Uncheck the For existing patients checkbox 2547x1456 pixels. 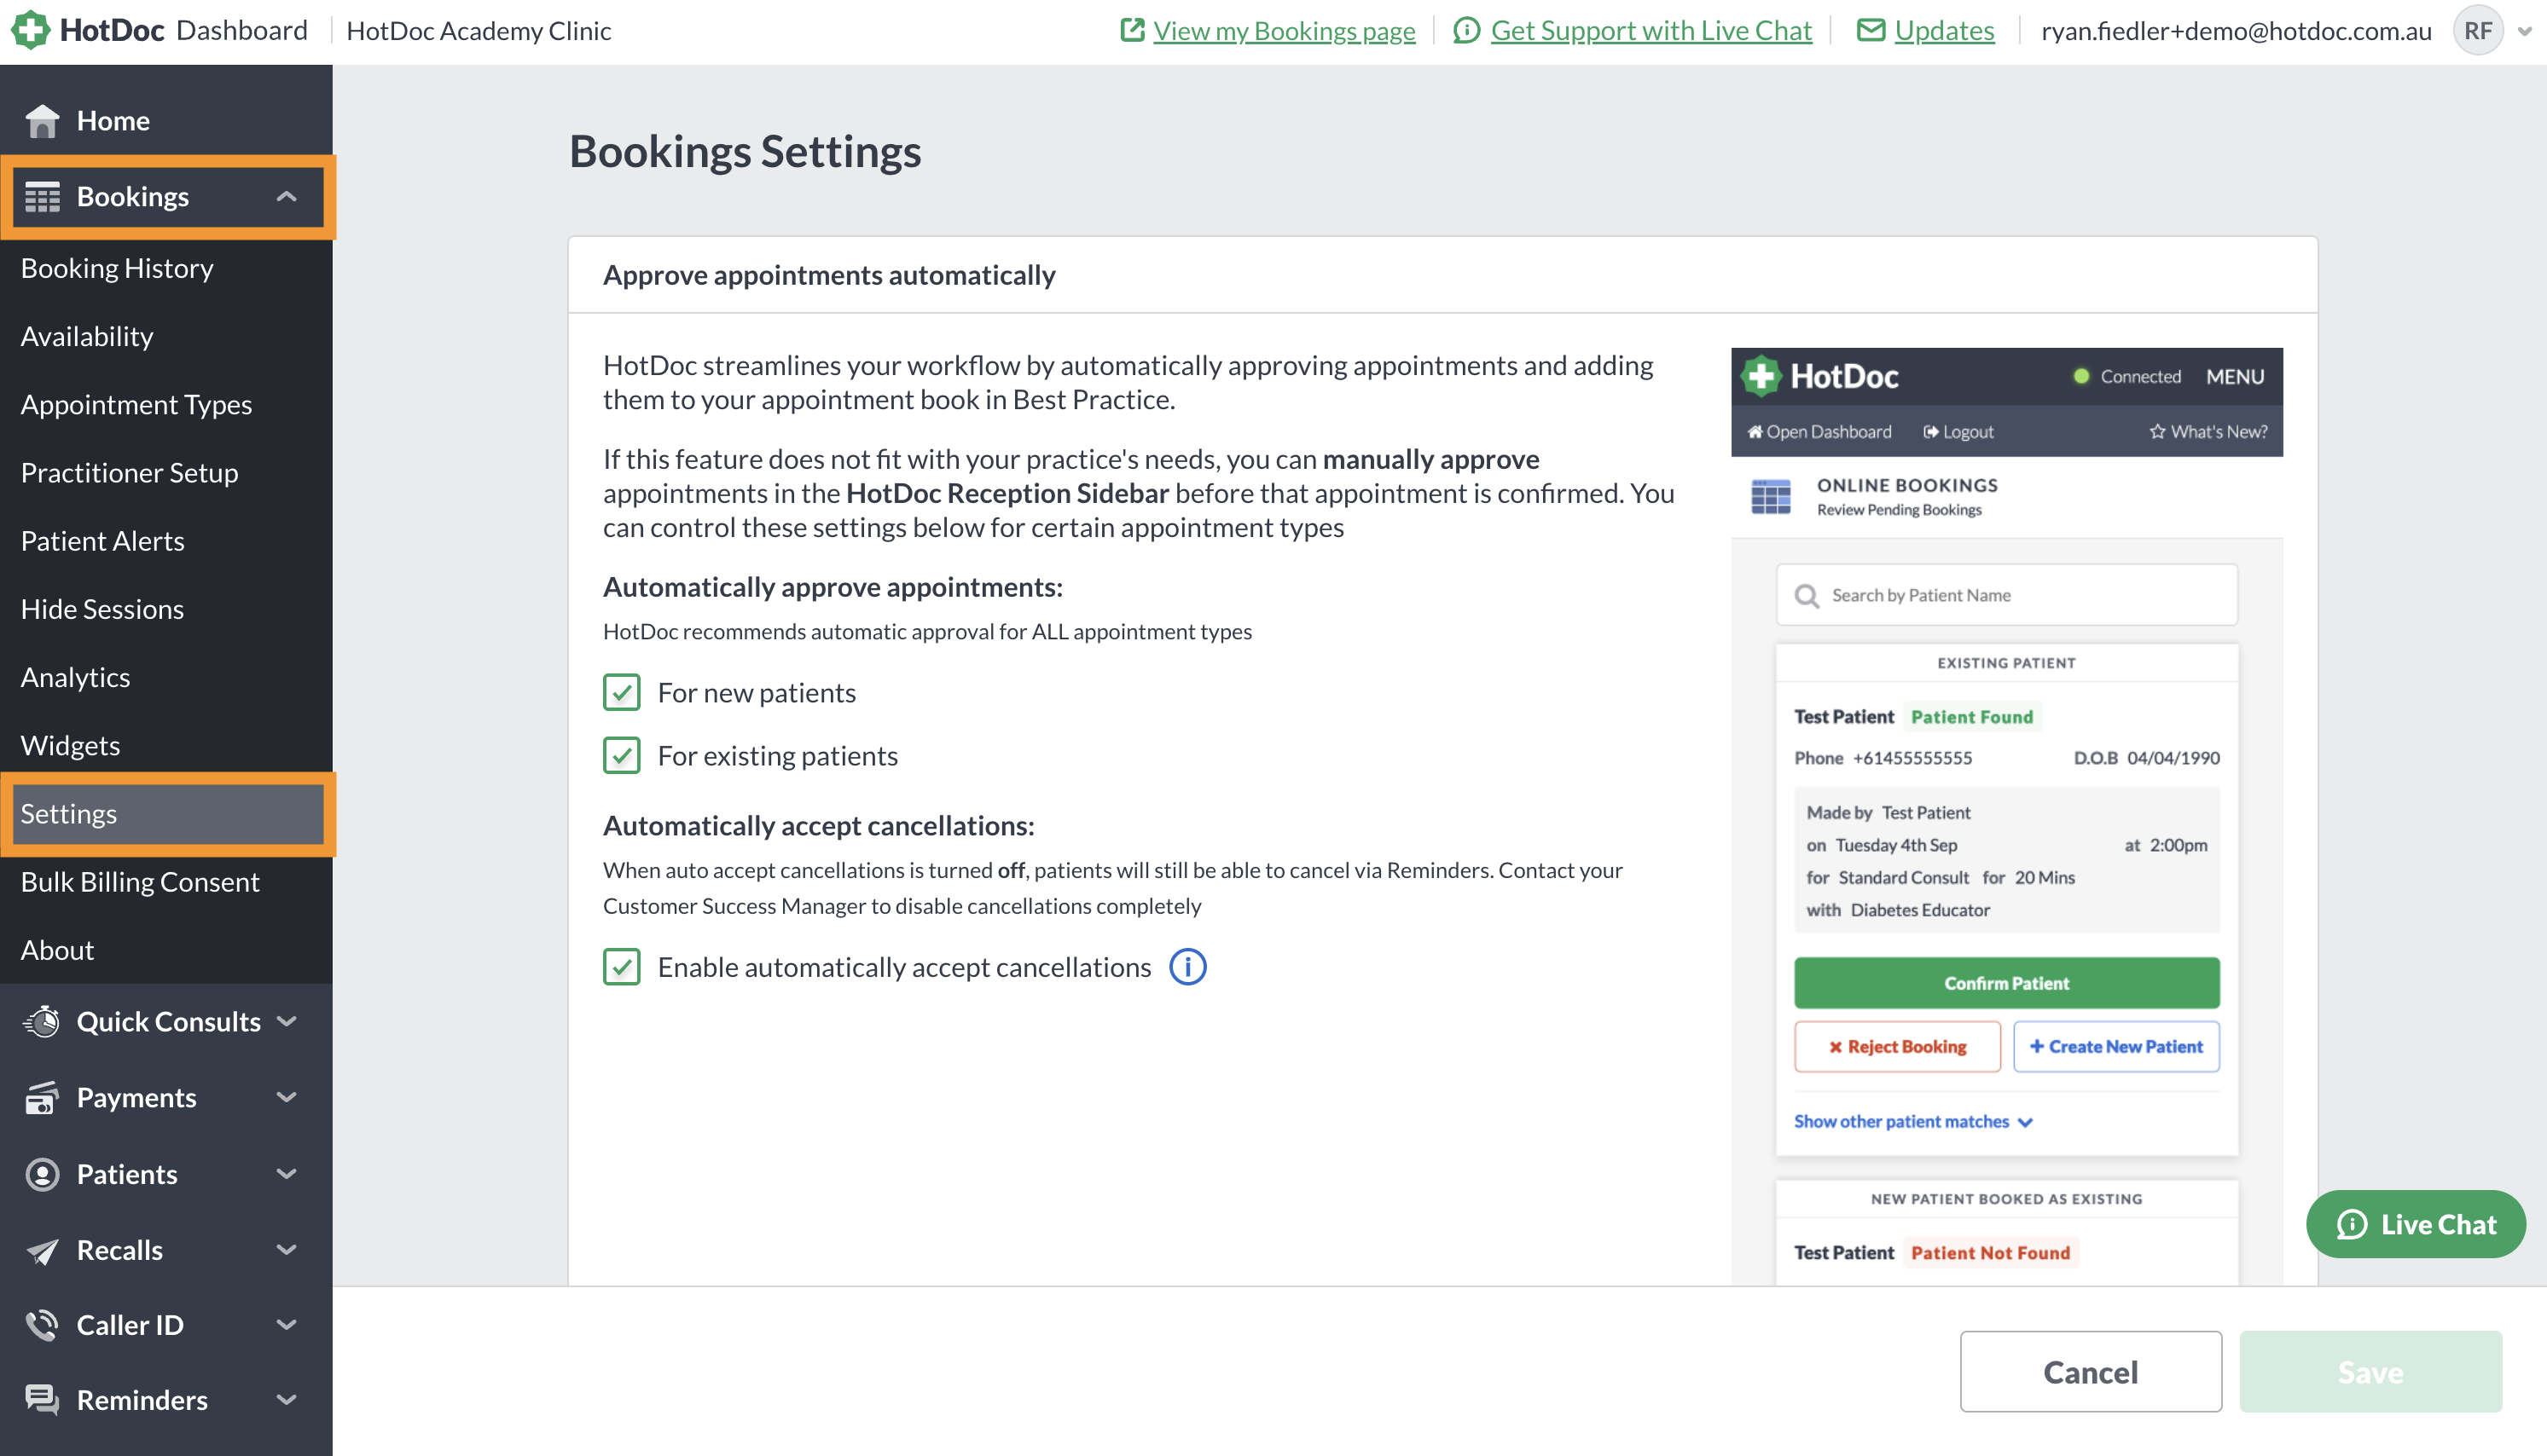pyautogui.click(x=621, y=755)
